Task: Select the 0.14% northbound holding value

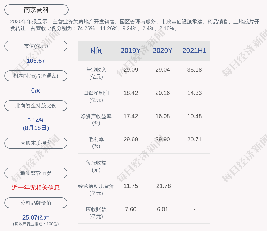Action: coord(36,120)
